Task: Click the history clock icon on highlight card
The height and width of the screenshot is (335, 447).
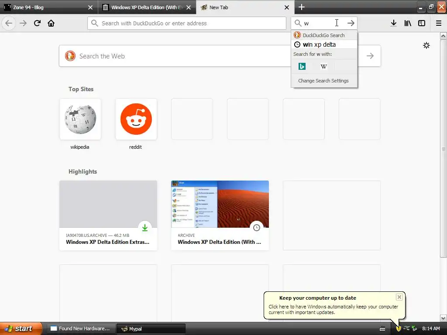Action: tap(257, 227)
